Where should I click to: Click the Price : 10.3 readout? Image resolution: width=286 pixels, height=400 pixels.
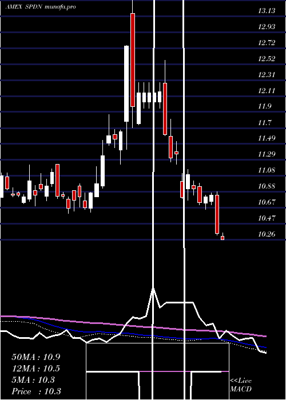tap(36, 391)
